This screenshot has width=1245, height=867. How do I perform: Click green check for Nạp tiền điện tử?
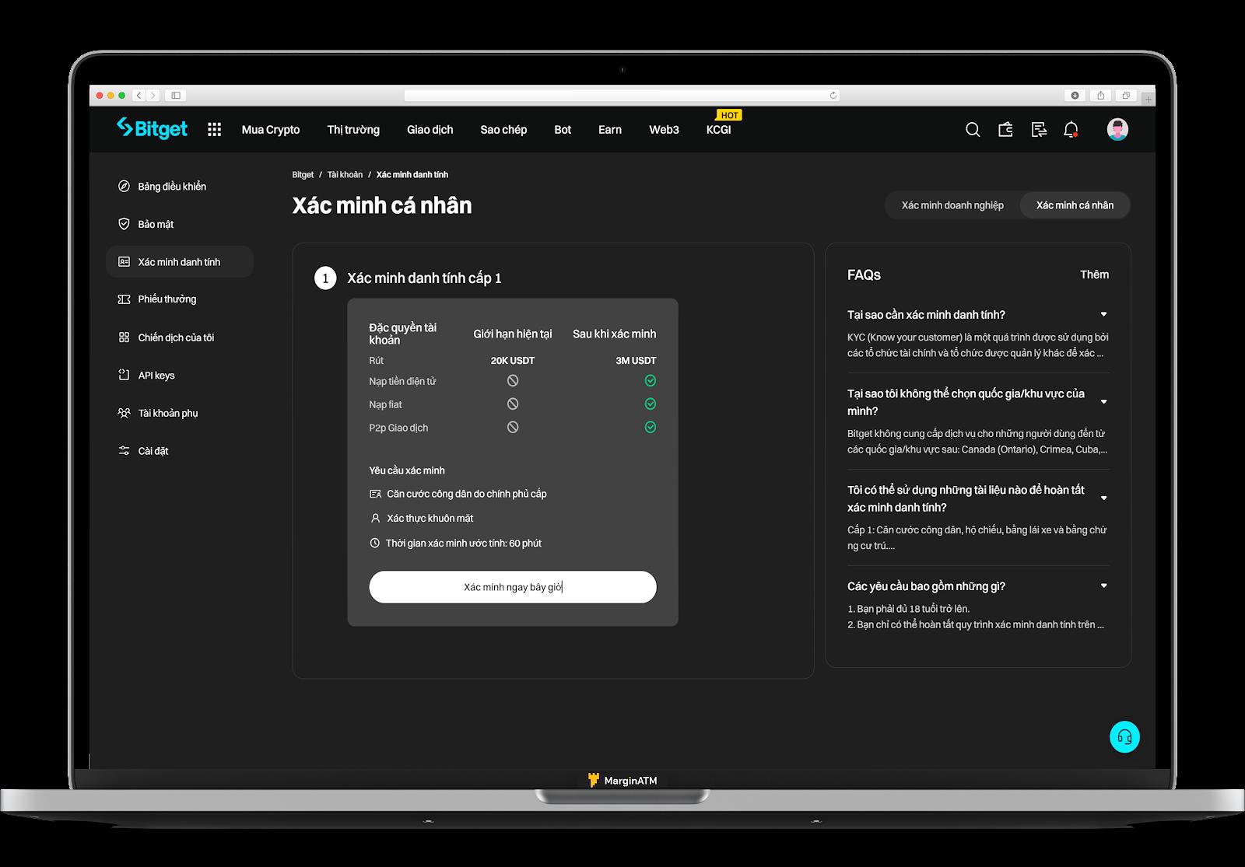tap(651, 380)
